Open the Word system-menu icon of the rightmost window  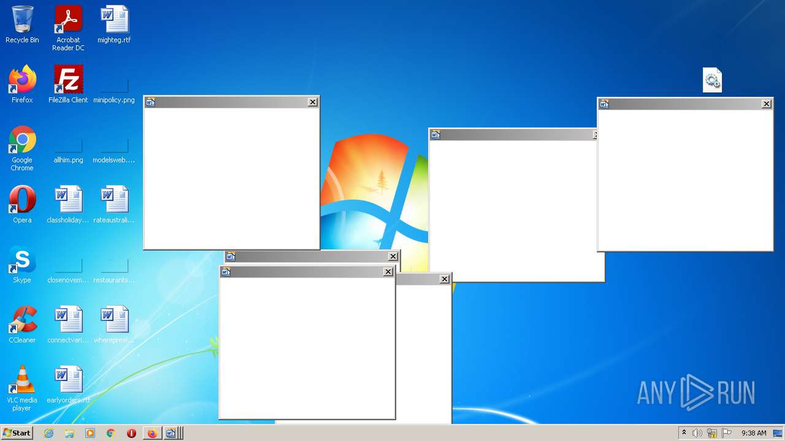[x=605, y=104]
